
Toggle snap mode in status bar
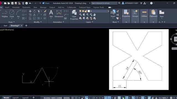pos(76,98)
